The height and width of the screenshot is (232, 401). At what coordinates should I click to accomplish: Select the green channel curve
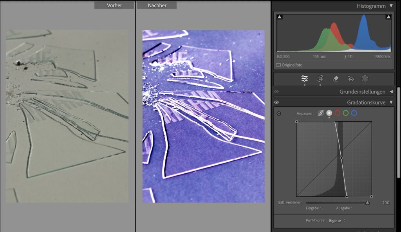(346, 113)
